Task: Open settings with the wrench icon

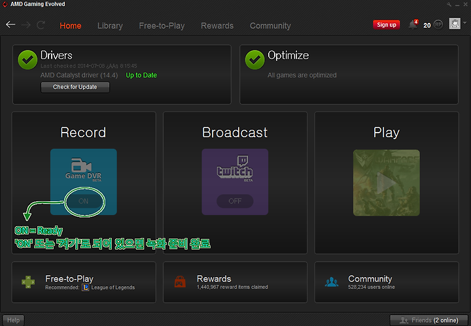Action: (x=449, y=5)
